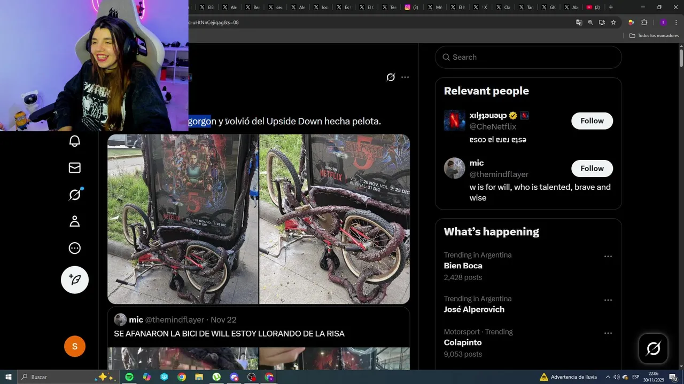This screenshot has height=384, width=684.
Task: Open the floating Grok button at bottom-right
Action: tap(653, 349)
